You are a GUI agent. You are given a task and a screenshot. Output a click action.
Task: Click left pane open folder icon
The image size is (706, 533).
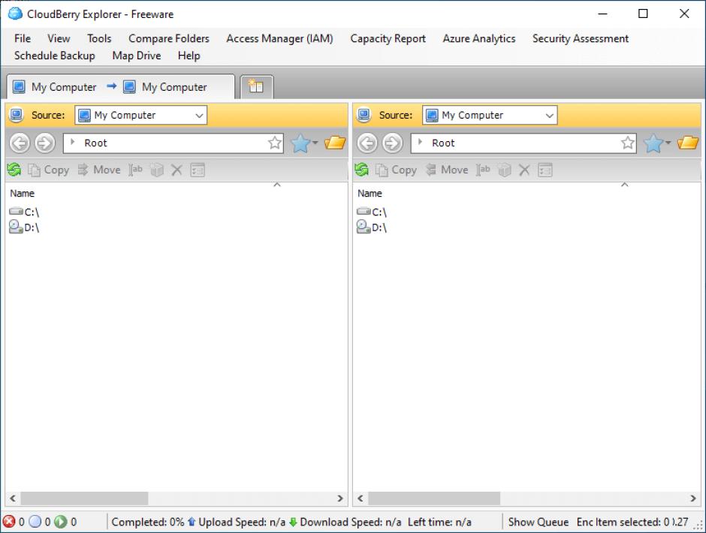click(x=334, y=143)
